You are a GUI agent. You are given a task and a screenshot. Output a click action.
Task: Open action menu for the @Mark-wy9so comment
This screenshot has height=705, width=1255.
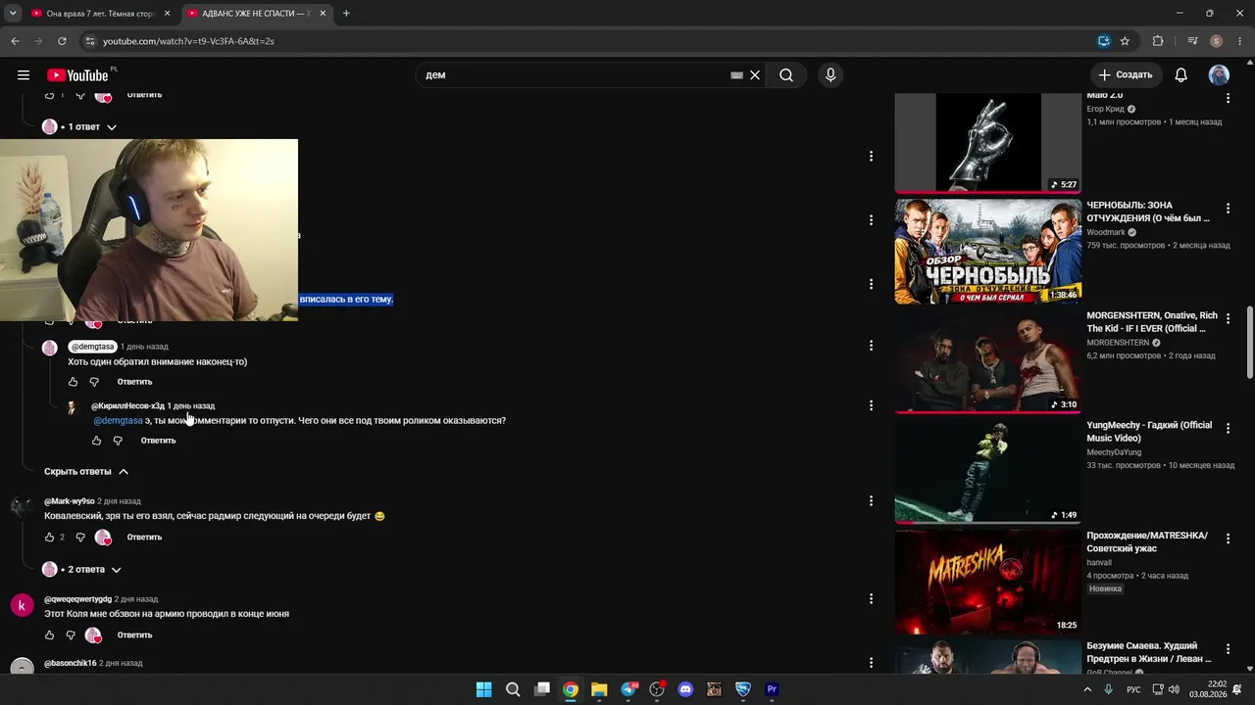(871, 501)
